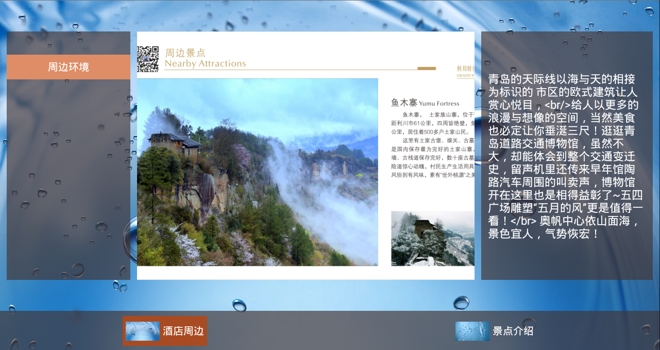
Task: Click the blue icon beside 景点介绍
Action: (x=472, y=331)
